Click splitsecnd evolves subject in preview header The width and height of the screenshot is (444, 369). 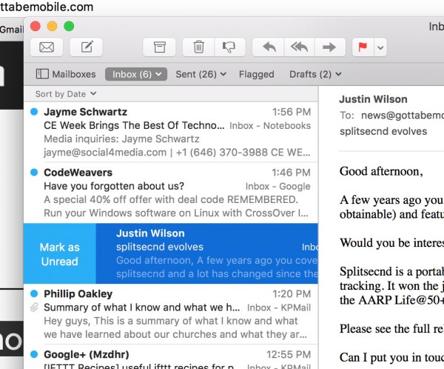pos(383,131)
